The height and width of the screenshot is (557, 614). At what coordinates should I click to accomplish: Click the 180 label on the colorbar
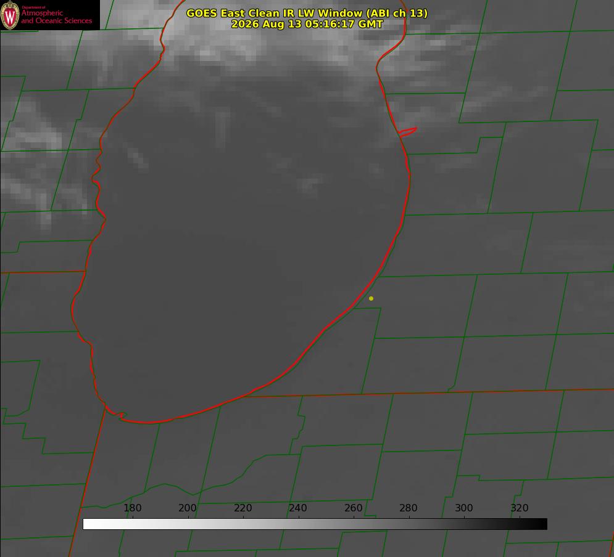[x=132, y=508]
